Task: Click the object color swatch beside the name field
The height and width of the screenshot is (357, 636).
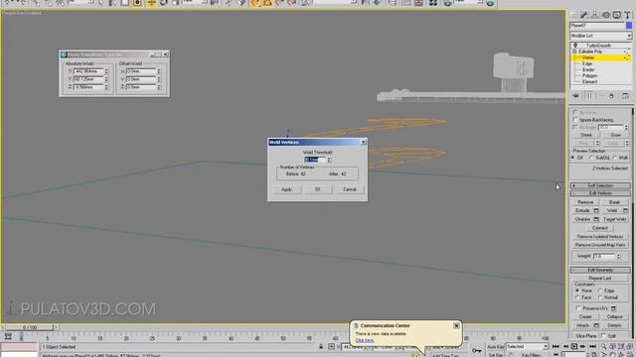Action: point(629,26)
